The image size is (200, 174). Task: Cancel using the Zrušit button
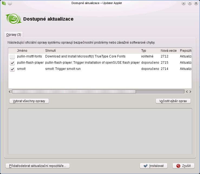[x=183, y=166]
